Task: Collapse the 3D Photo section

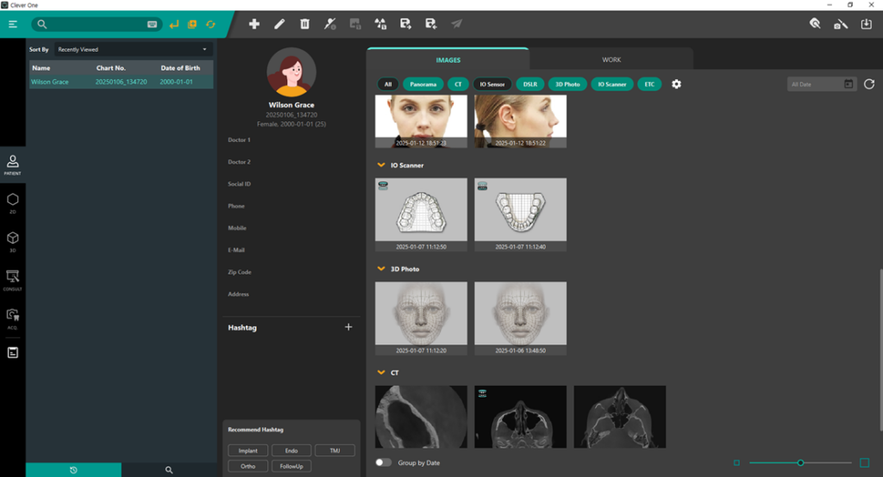Action: [x=381, y=269]
